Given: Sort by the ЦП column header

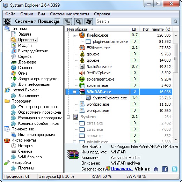Looking at the screenshot, I should 135,29.
